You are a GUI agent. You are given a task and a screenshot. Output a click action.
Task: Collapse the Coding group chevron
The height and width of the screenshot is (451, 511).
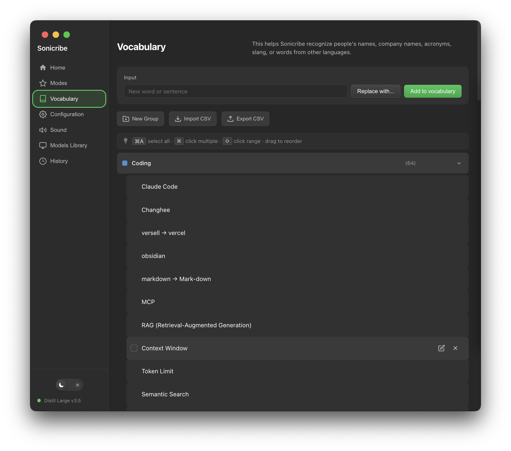[x=459, y=163]
